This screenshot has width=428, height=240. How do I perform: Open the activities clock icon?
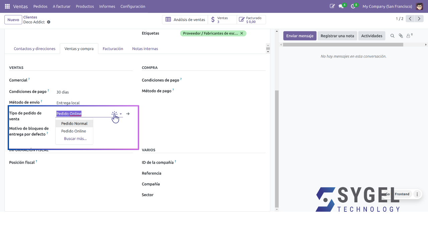(x=353, y=6)
